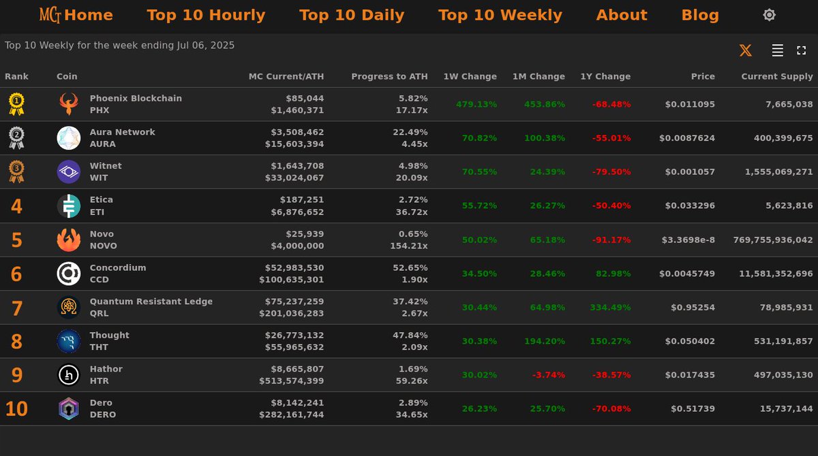Click the $3.3698e-8 Novo price

[x=688, y=240]
